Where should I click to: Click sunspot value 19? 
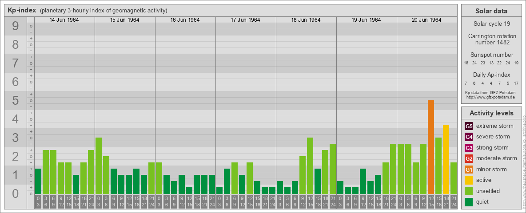pos(517,63)
